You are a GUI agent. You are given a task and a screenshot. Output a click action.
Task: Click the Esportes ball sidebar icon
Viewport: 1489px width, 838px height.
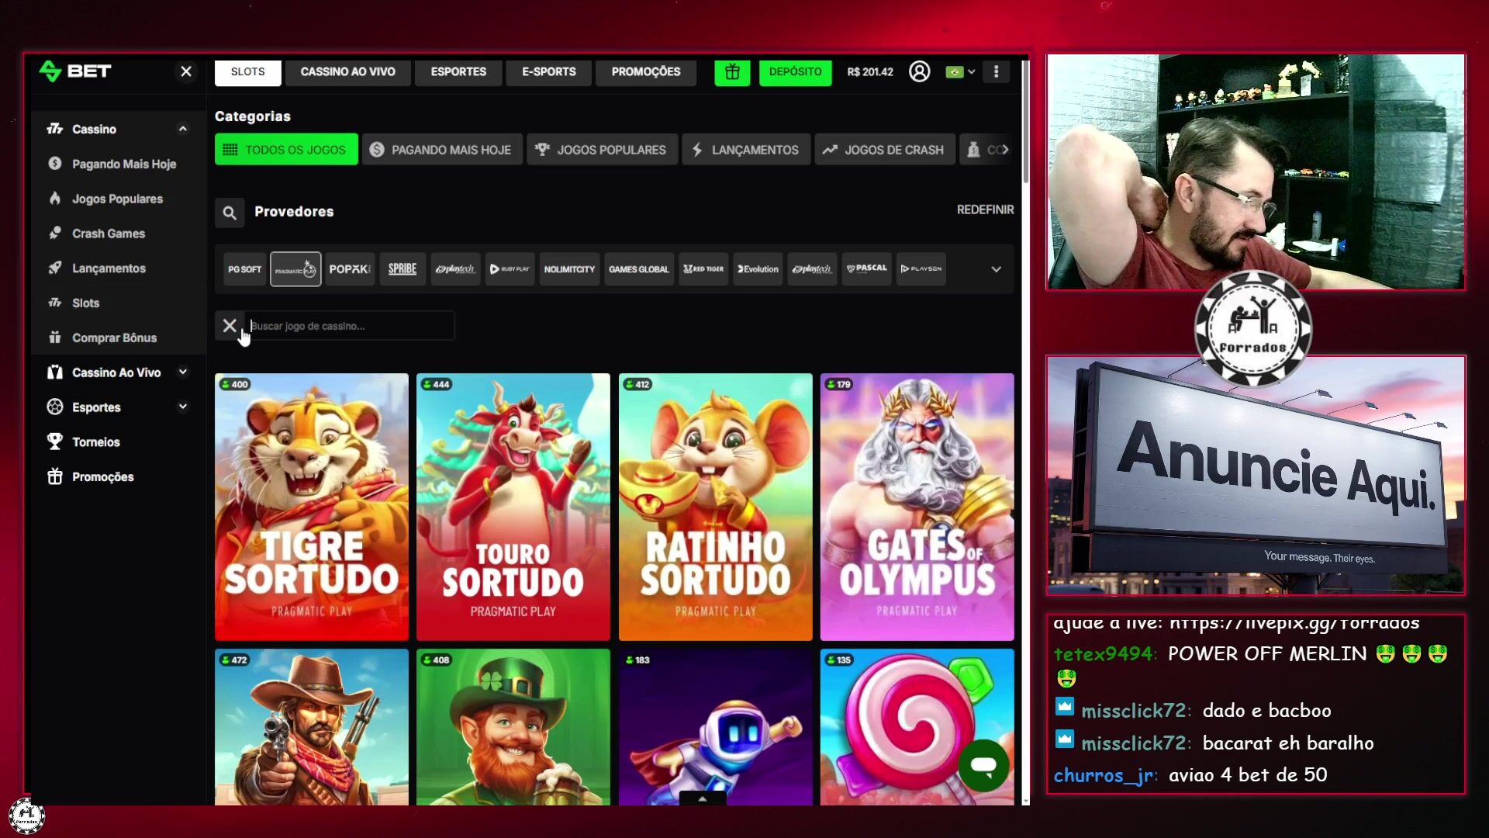54,407
